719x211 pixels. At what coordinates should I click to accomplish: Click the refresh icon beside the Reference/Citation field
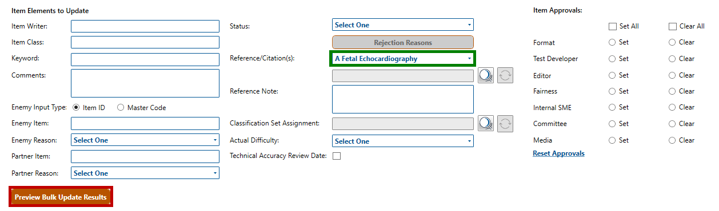coord(505,75)
